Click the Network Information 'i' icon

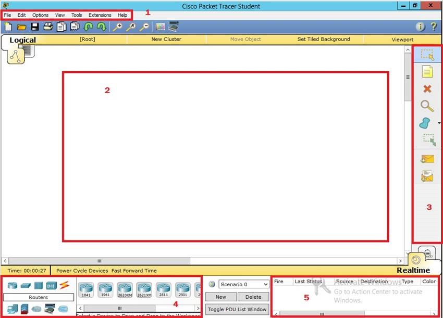(x=420, y=27)
